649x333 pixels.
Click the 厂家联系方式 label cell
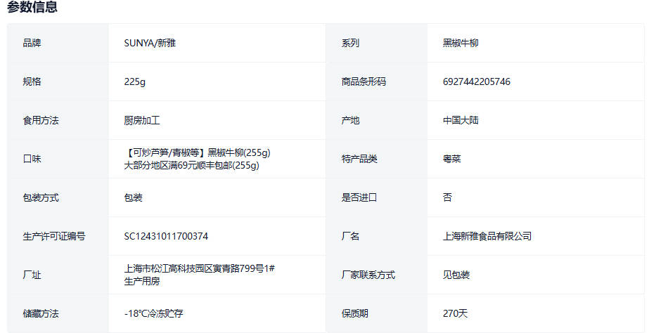368,275
